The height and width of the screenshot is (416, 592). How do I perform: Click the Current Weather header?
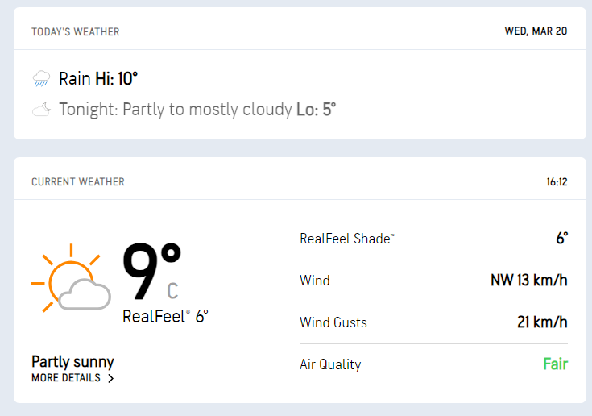pos(77,182)
